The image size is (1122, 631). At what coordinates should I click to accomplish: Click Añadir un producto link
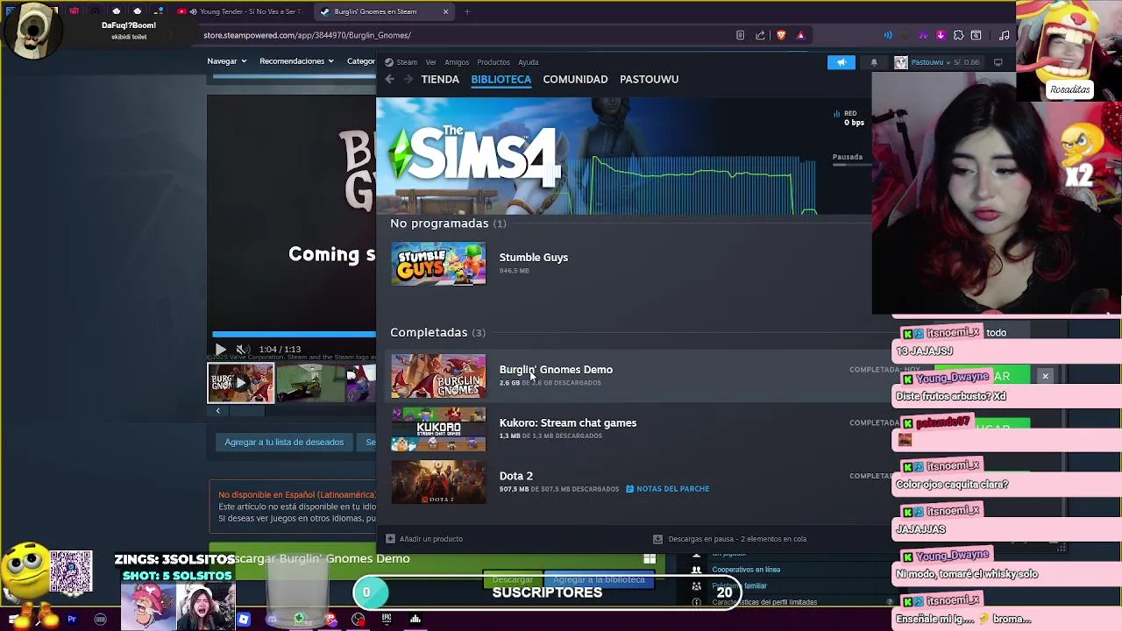tap(430, 539)
